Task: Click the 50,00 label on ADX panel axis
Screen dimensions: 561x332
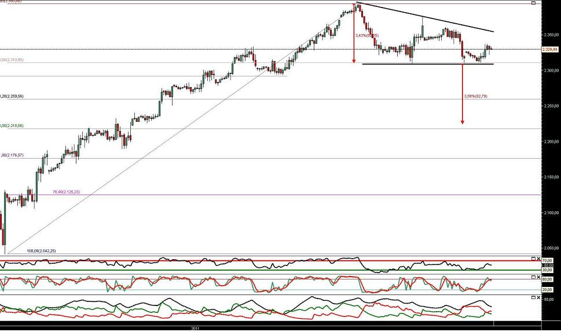Action: click(x=548, y=300)
